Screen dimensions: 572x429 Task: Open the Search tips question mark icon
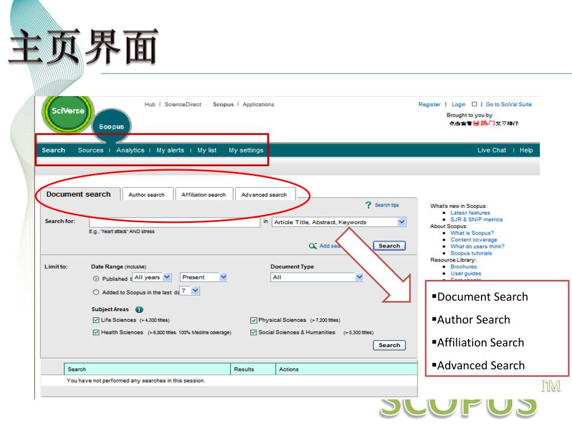[x=369, y=205]
